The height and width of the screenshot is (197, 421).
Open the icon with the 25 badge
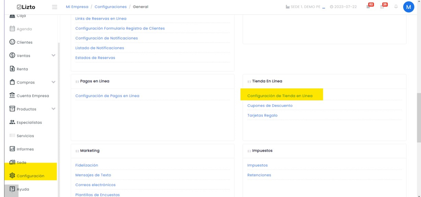pos(382,7)
